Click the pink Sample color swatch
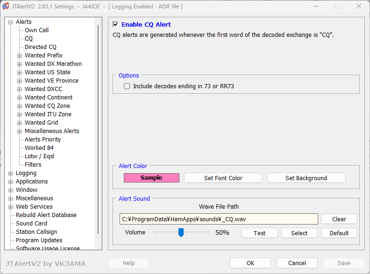 click(151, 178)
